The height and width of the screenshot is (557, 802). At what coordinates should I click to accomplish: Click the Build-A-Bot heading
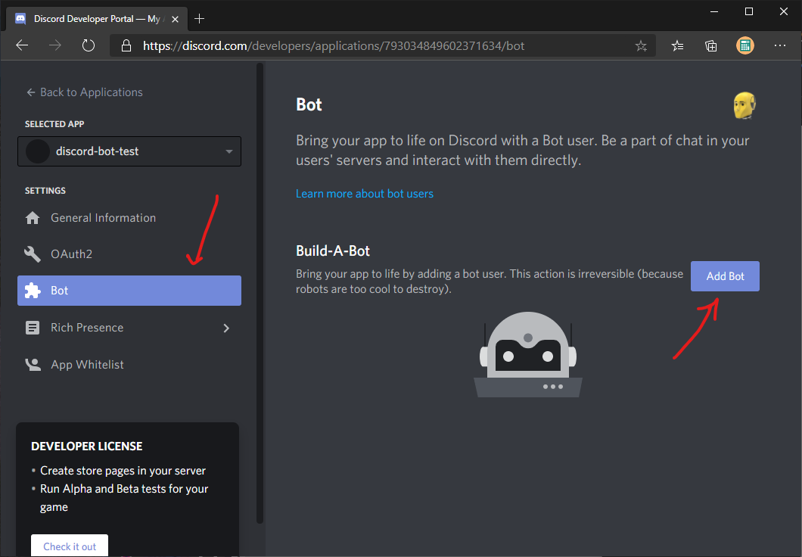(x=333, y=250)
